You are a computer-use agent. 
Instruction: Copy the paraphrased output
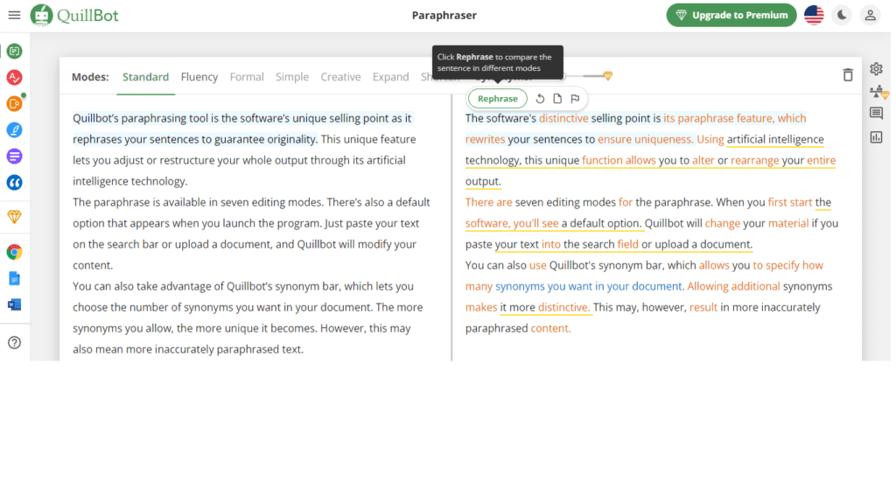tap(557, 98)
